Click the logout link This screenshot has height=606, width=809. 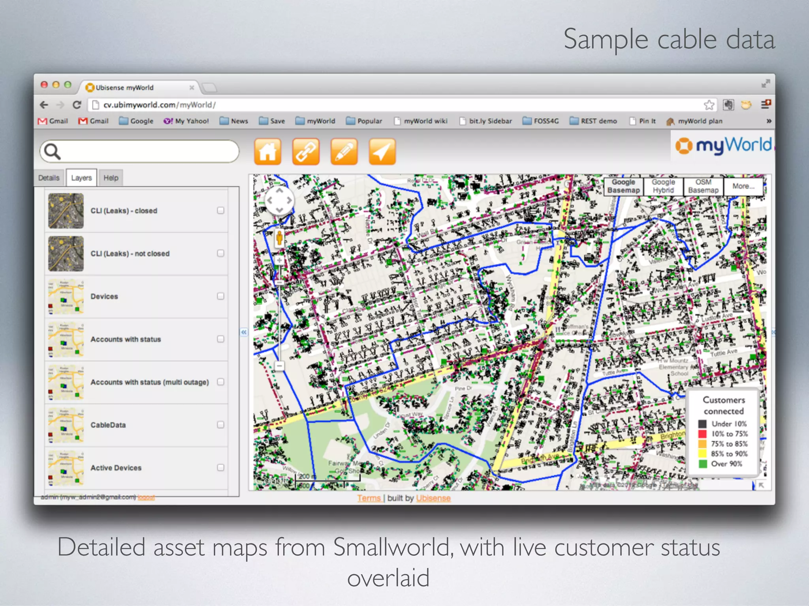coord(146,498)
